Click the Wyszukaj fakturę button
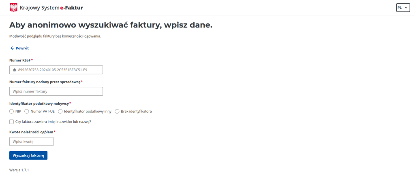415x177 pixels. [x=28, y=155]
